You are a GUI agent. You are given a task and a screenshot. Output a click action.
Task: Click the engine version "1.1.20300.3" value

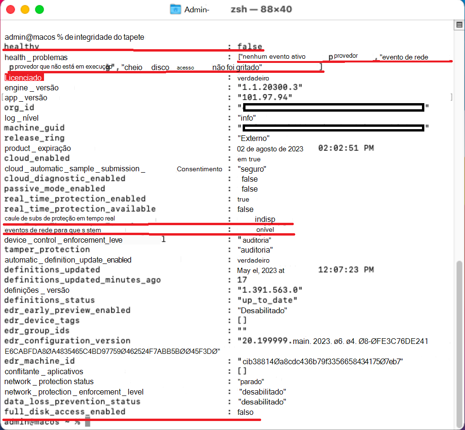click(x=270, y=87)
